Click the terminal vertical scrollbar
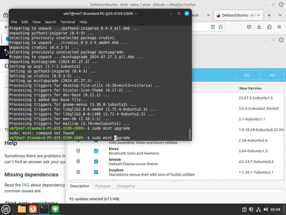The image size is (286, 215). [190, 134]
